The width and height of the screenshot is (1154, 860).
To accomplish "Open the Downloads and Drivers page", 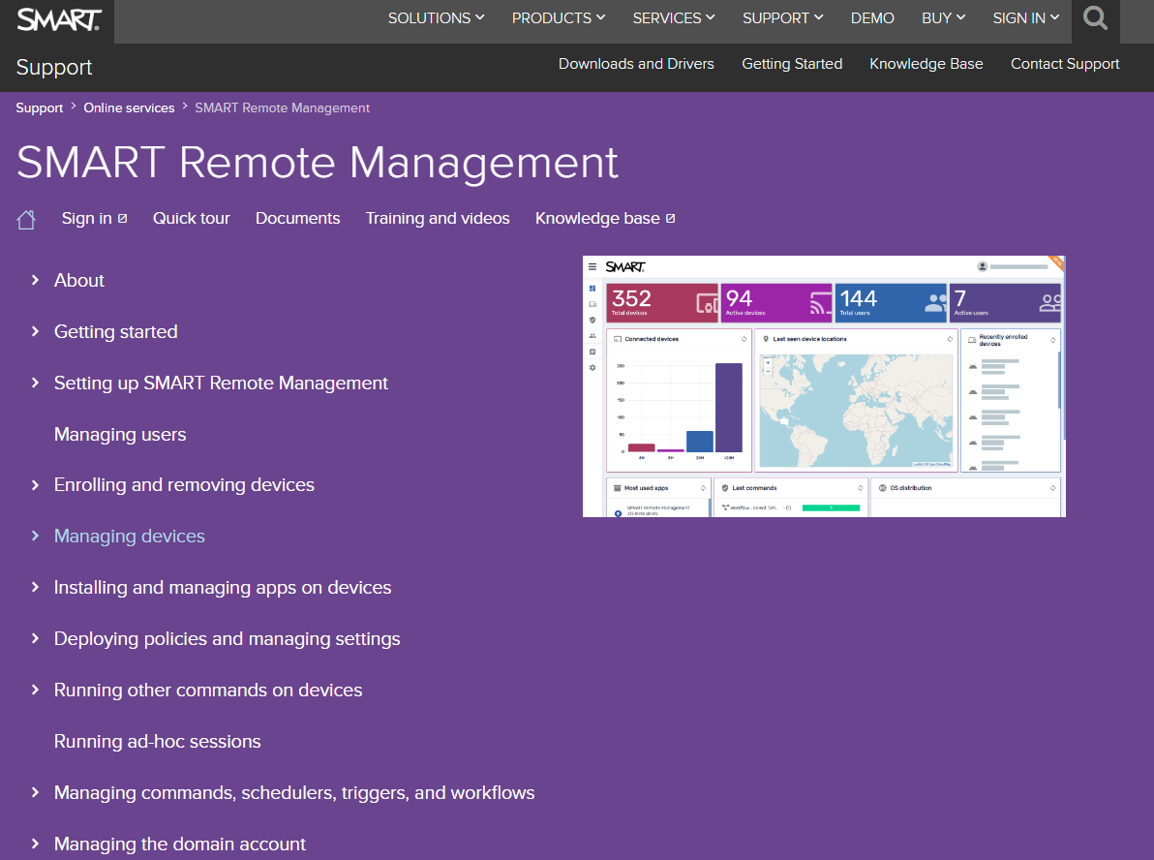I will coord(636,64).
